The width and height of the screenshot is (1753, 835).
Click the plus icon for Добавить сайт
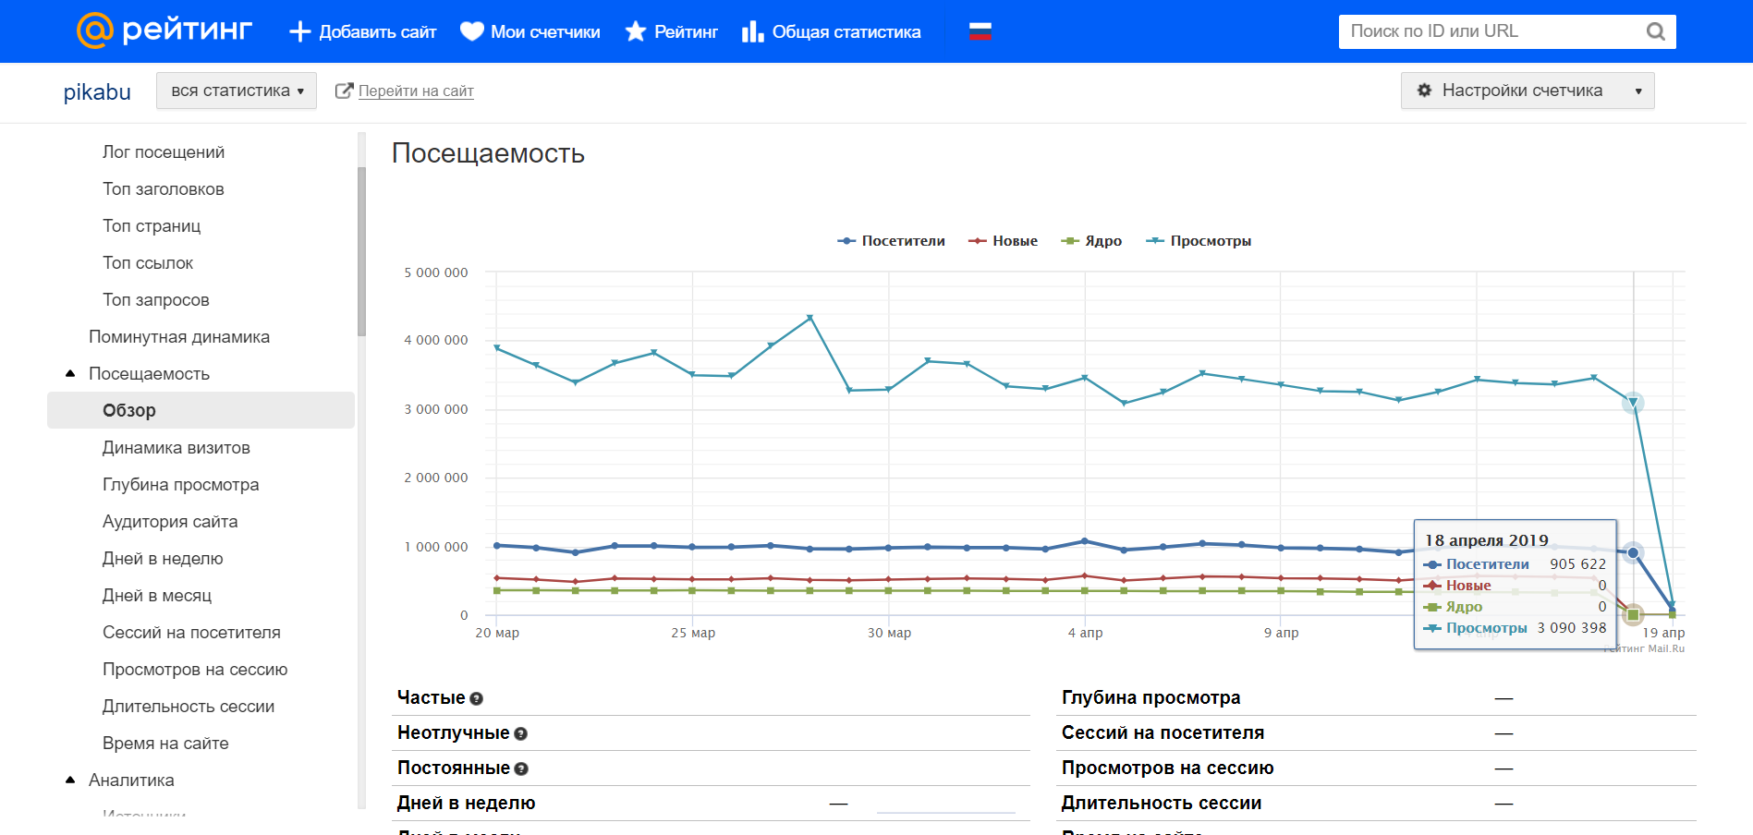tap(299, 31)
